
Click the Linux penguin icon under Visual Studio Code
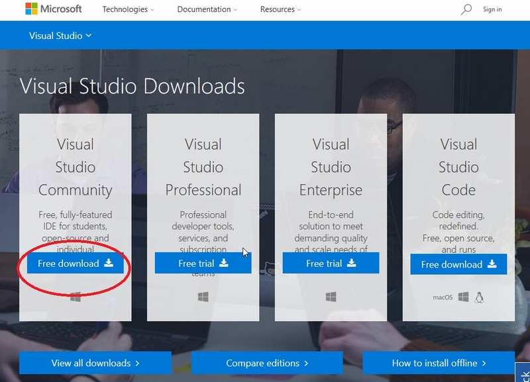point(479,297)
